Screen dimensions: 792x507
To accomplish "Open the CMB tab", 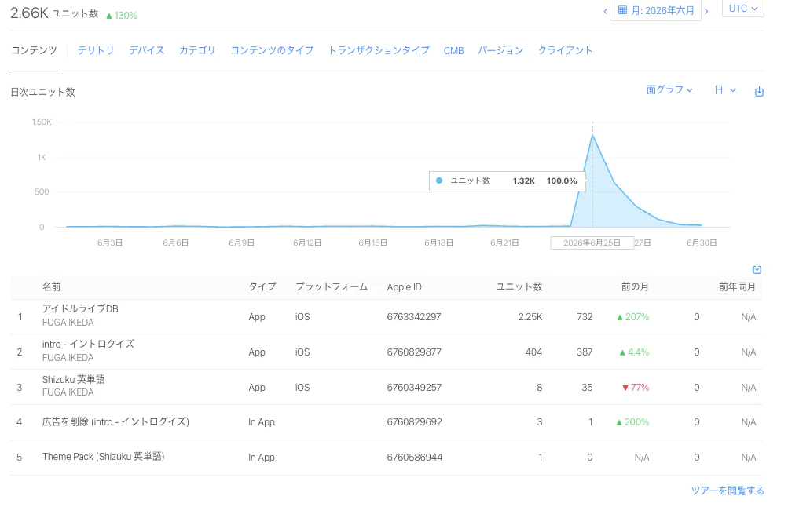I will click(x=453, y=51).
